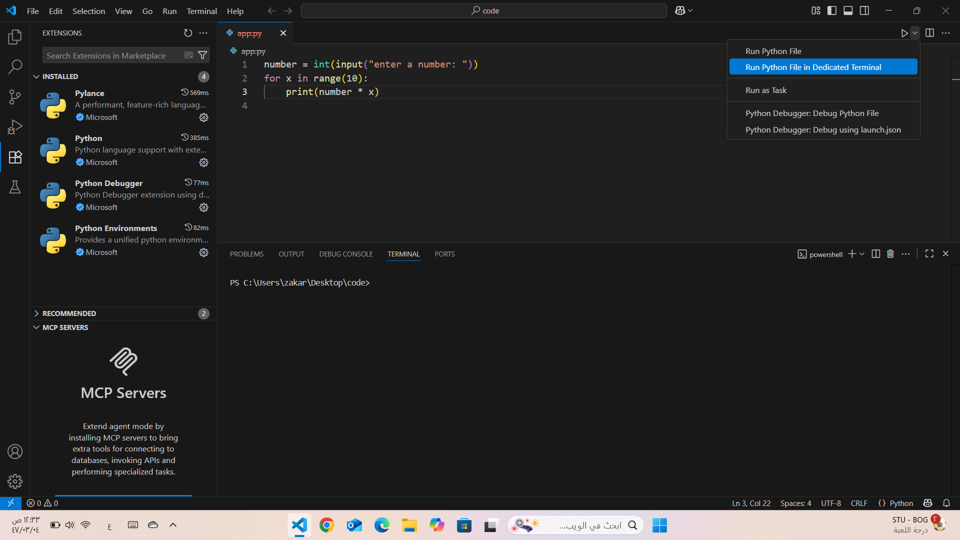Open the Source Control view
The width and height of the screenshot is (960, 540).
click(15, 97)
